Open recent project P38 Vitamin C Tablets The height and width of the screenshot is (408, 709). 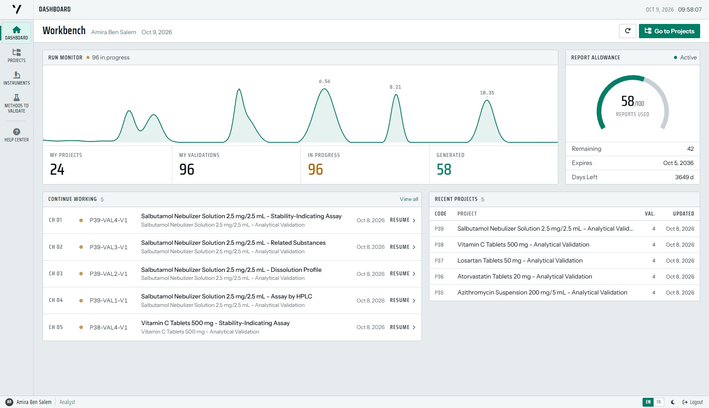565,245
